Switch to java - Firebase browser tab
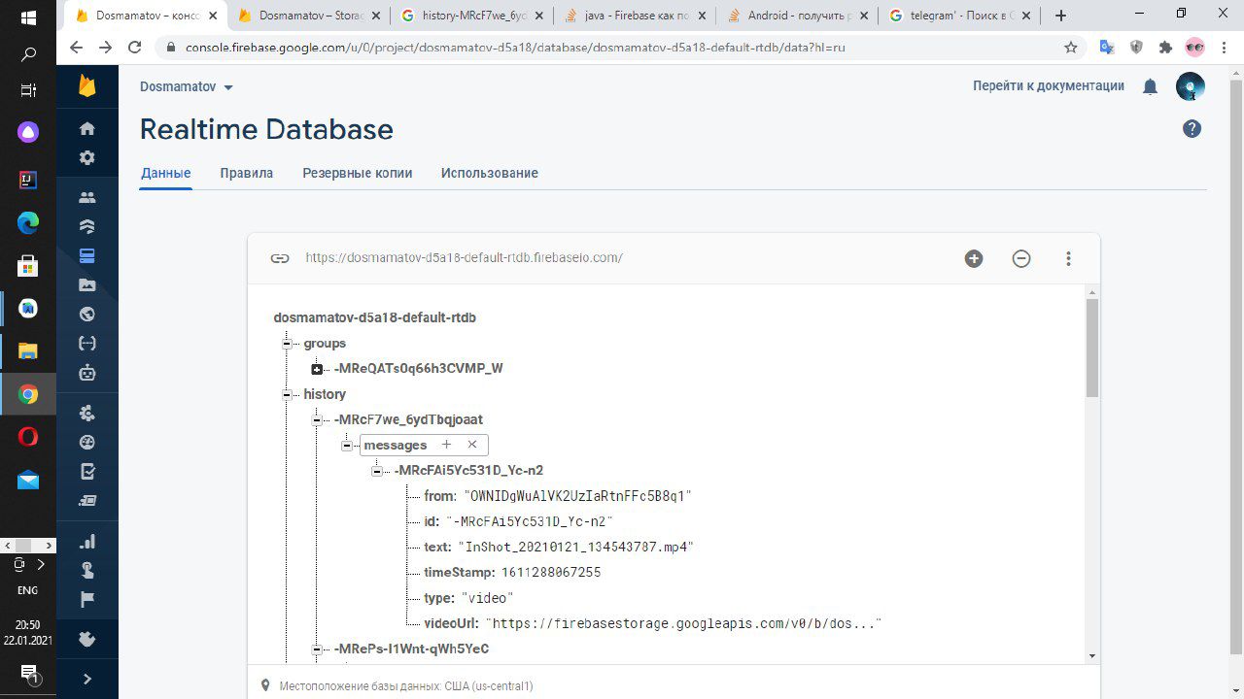The height and width of the screenshot is (699, 1244). [x=634, y=16]
